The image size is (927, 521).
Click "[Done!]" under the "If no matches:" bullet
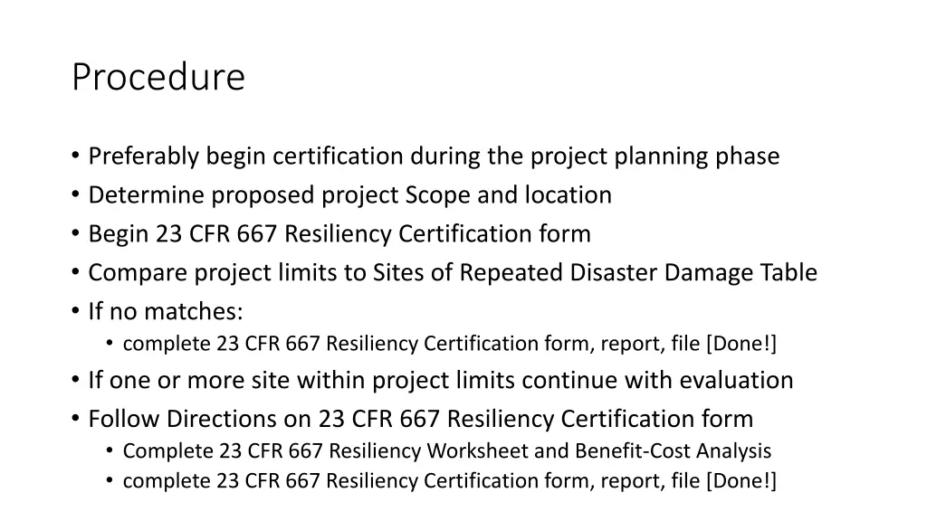pyautogui.click(x=741, y=343)
